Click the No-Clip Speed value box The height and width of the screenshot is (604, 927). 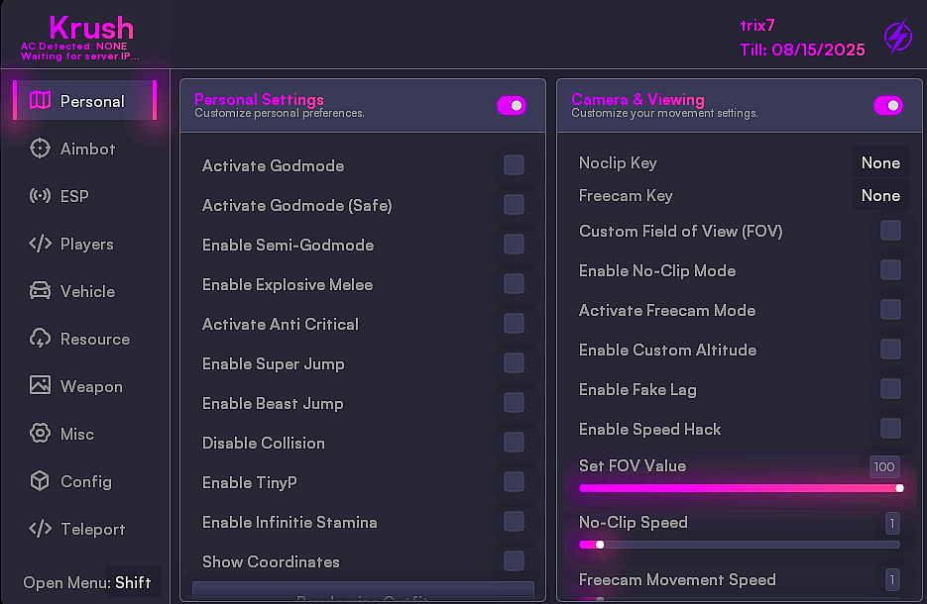892,523
